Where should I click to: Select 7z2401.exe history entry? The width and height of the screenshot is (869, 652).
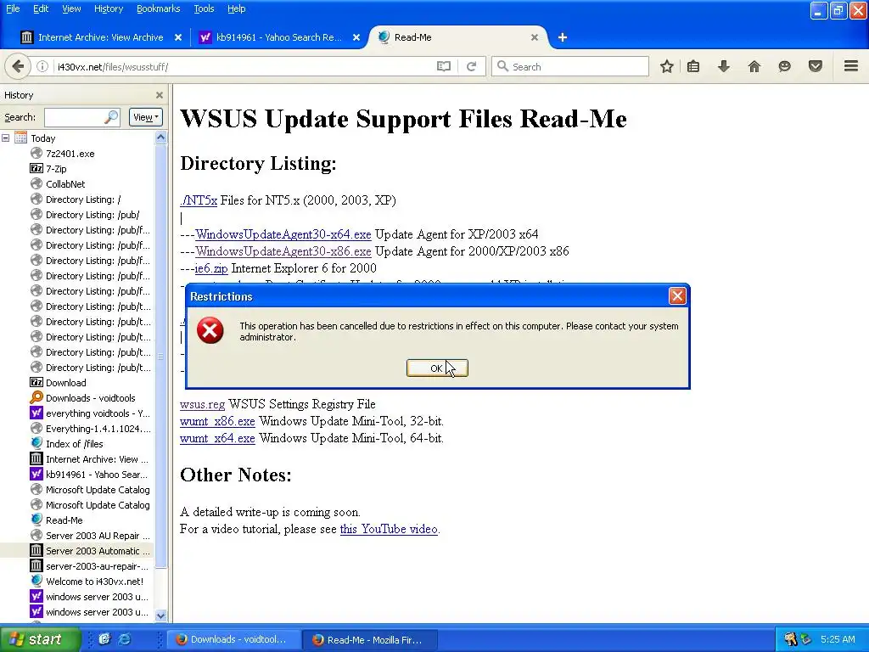[x=70, y=154]
